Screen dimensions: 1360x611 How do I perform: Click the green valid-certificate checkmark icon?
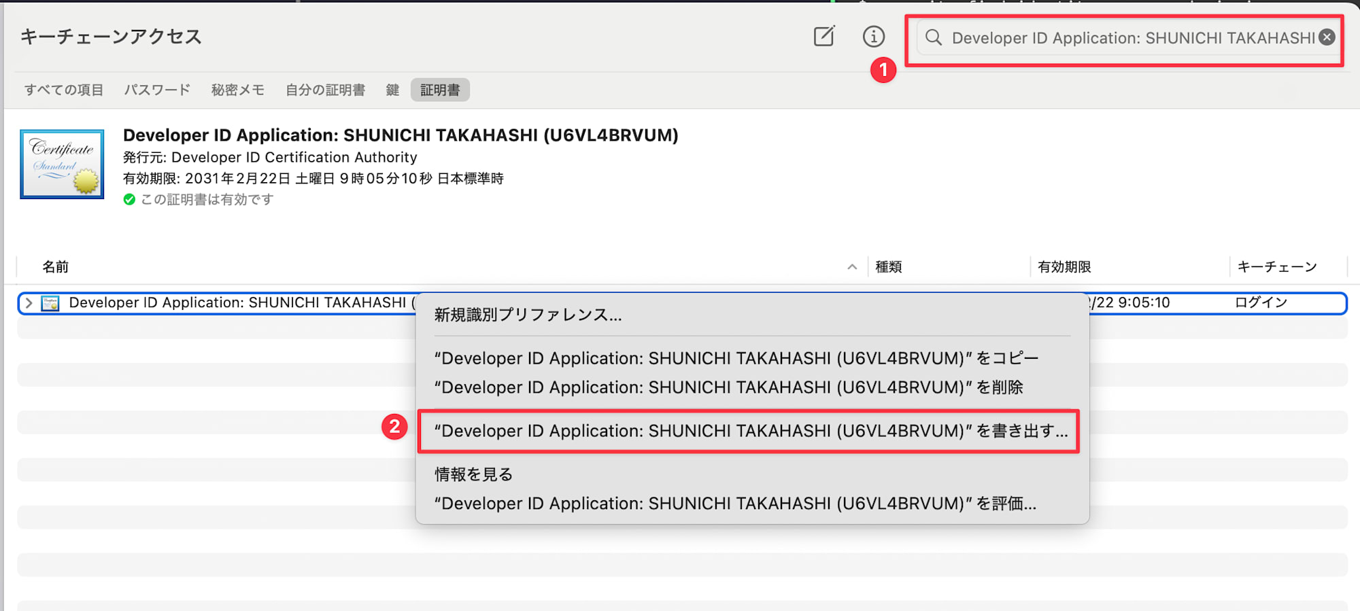(129, 200)
